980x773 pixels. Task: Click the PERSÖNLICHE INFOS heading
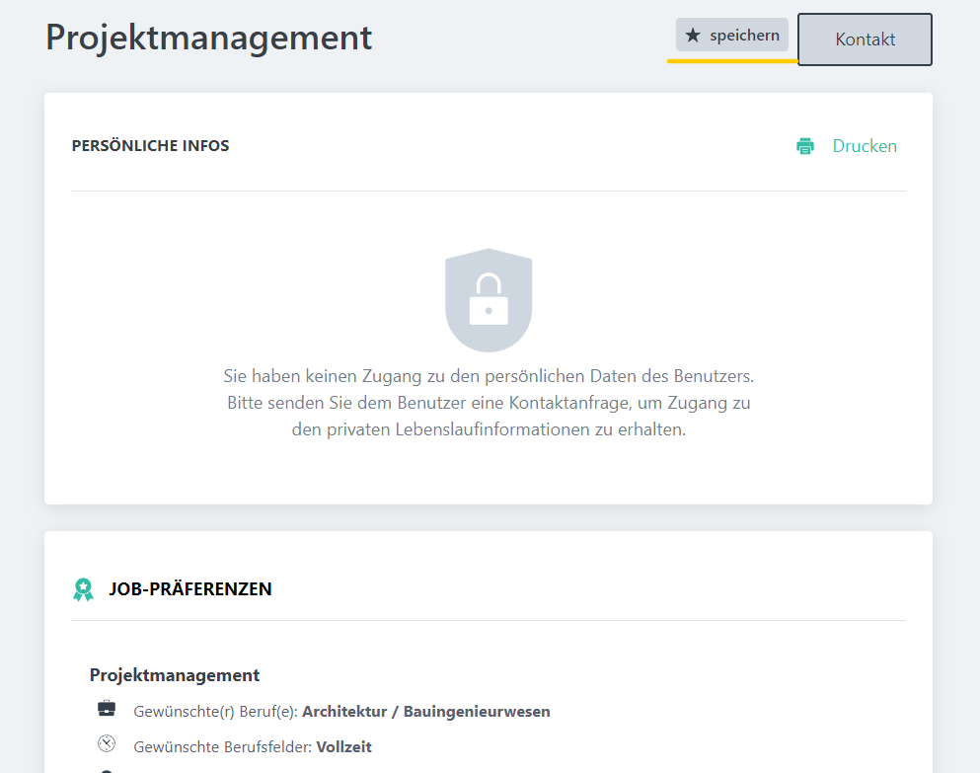(x=150, y=146)
